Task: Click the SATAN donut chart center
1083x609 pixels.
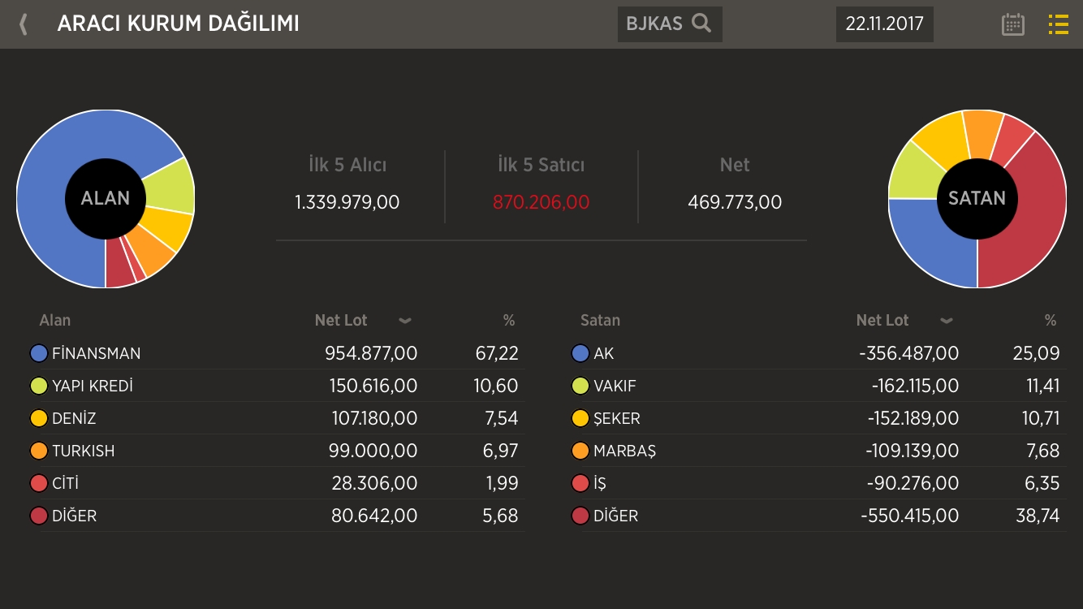Action: pyautogui.click(x=977, y=198)
